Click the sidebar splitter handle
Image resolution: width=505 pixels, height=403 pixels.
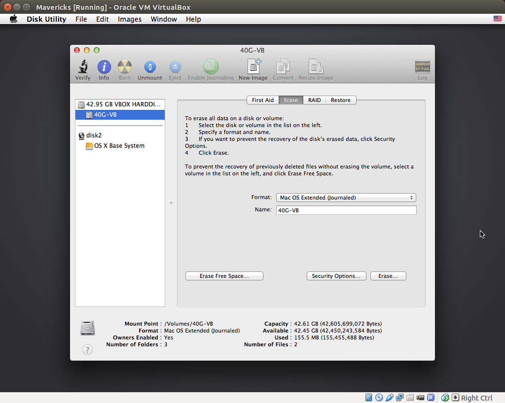171,203
